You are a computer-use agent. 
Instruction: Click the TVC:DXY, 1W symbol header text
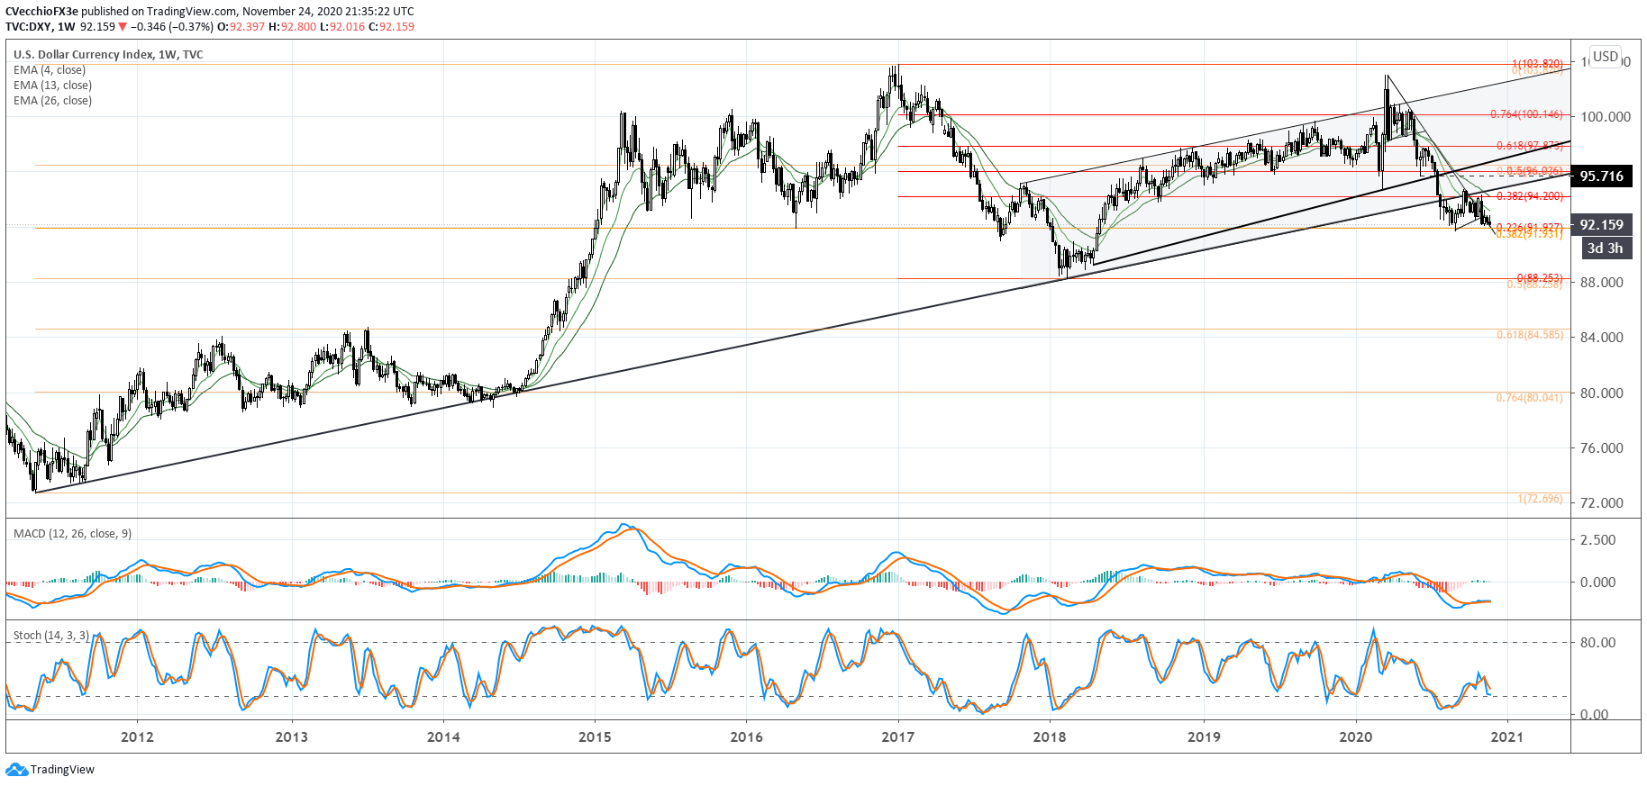tap(41, 27)
